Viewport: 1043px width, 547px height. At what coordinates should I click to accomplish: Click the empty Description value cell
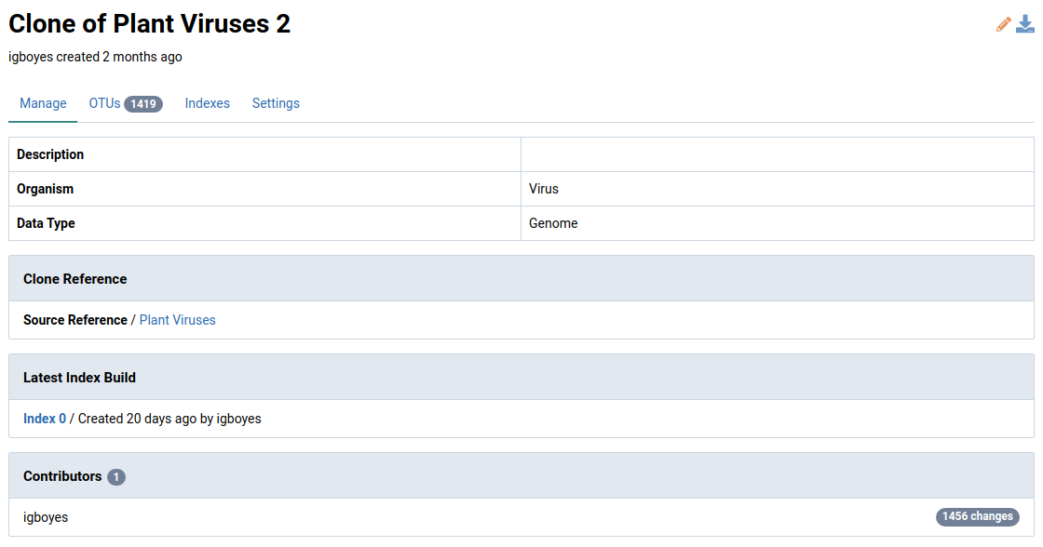777,154
